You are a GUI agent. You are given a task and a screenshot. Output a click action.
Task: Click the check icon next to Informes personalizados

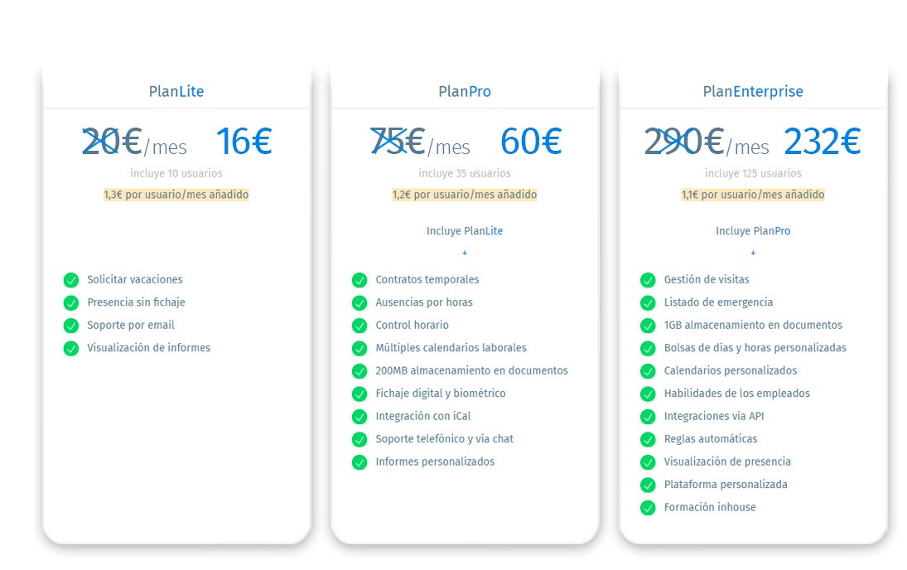(x=359, y=462)
